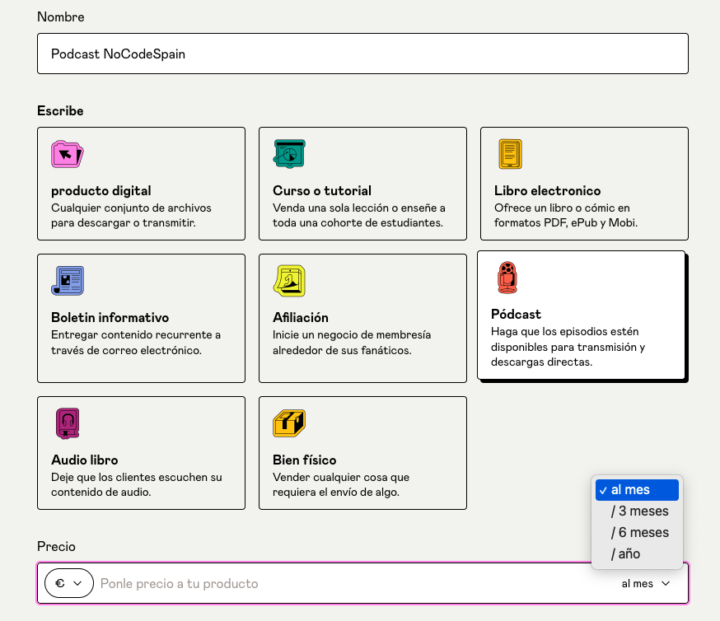Select the pink producto digital folder icon
This screenshot has height=621, width=720.
66,154
